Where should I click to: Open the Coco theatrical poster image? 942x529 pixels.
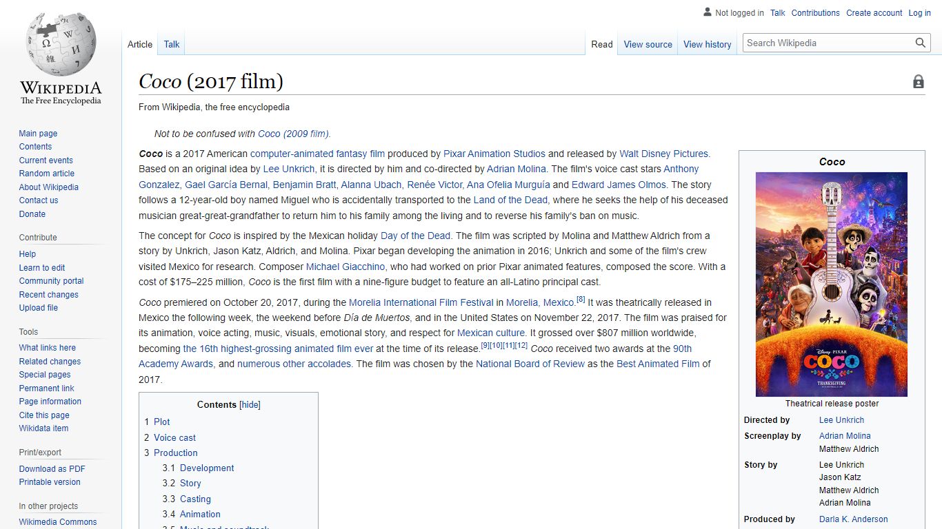[x=832, y=284]
